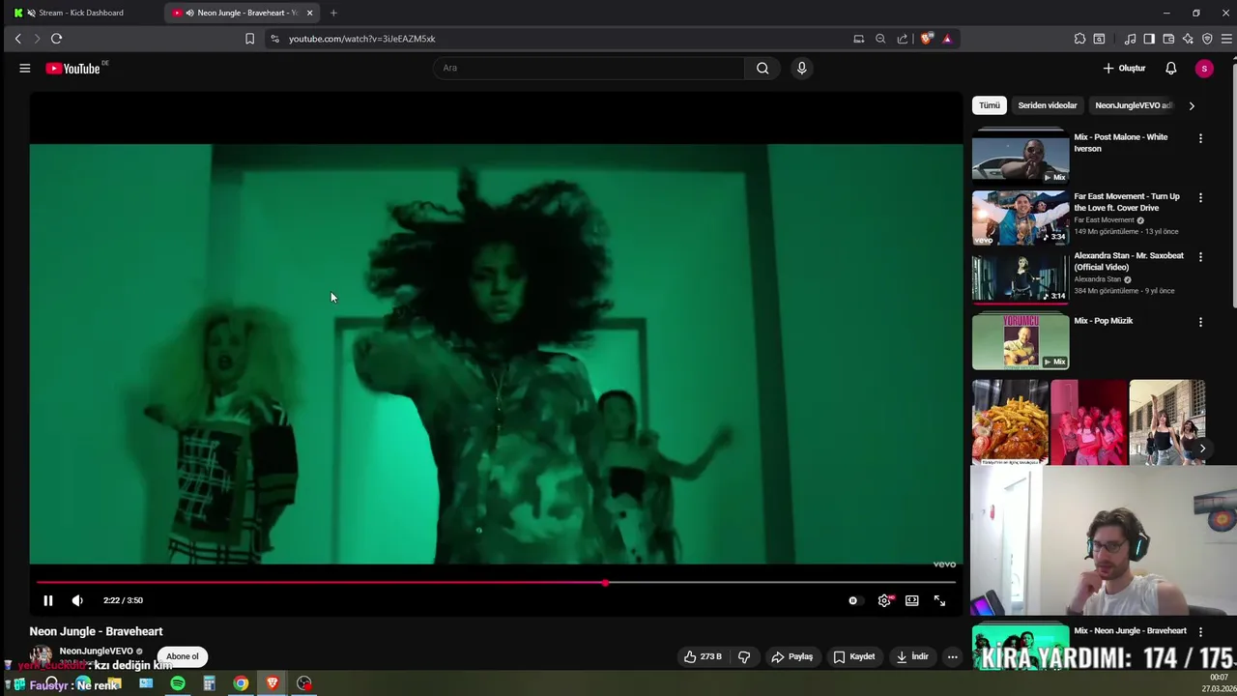
Task: Open the Mix - Pop Müzik thumbnail
Action: pos(1021,340)
